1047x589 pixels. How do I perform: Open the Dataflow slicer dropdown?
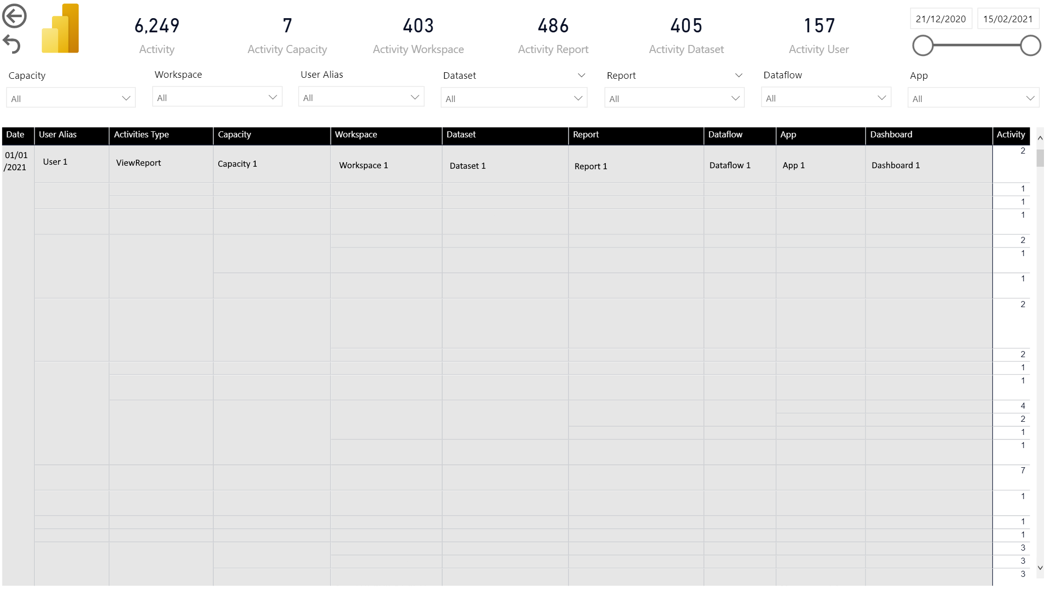826,97
